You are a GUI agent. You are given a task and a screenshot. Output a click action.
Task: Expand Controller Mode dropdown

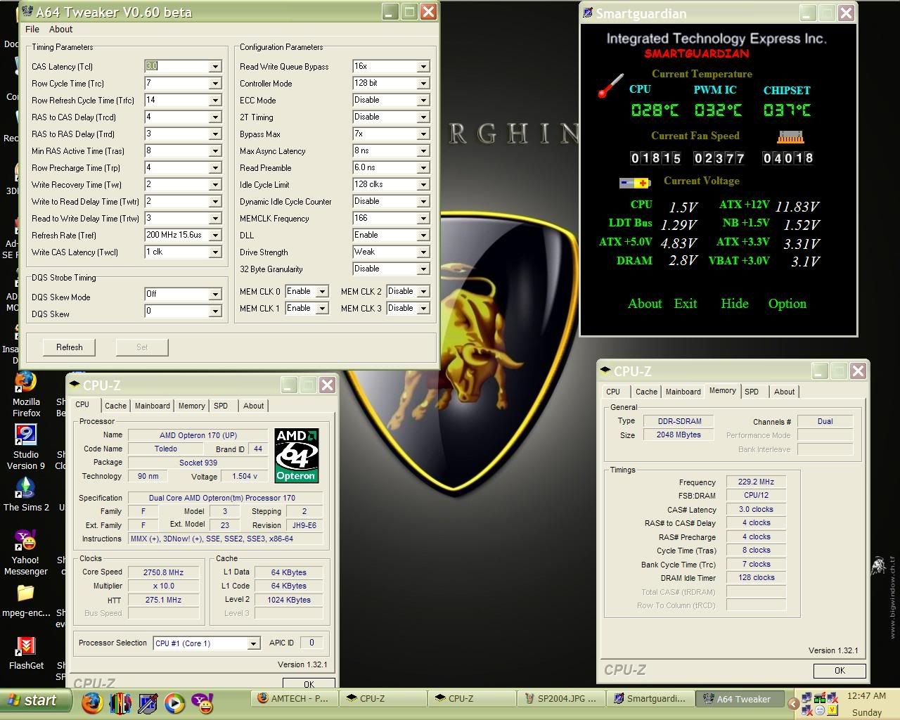(x=423, y=84)
